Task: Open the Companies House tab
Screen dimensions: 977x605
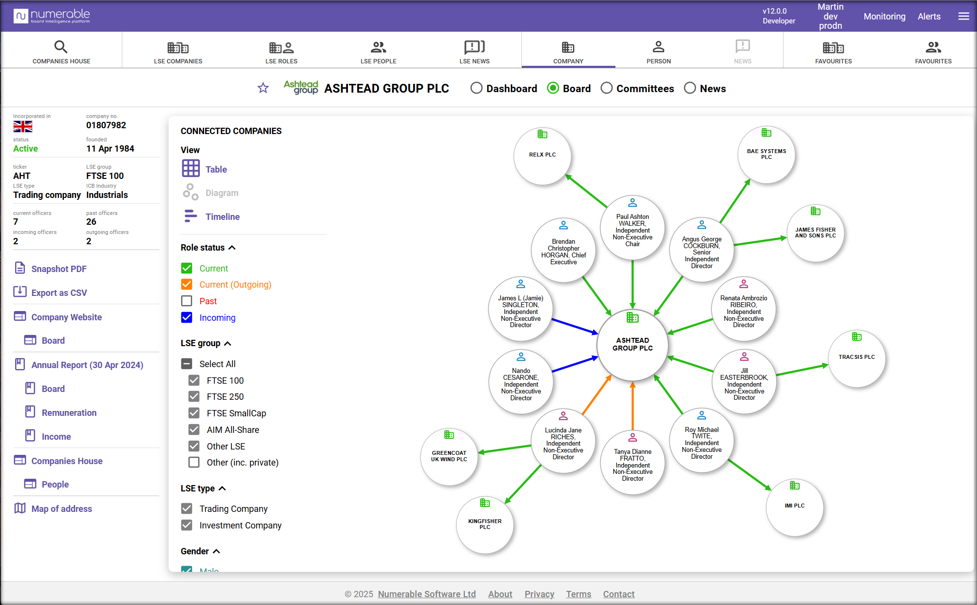Action: click(x=61, y=51)
